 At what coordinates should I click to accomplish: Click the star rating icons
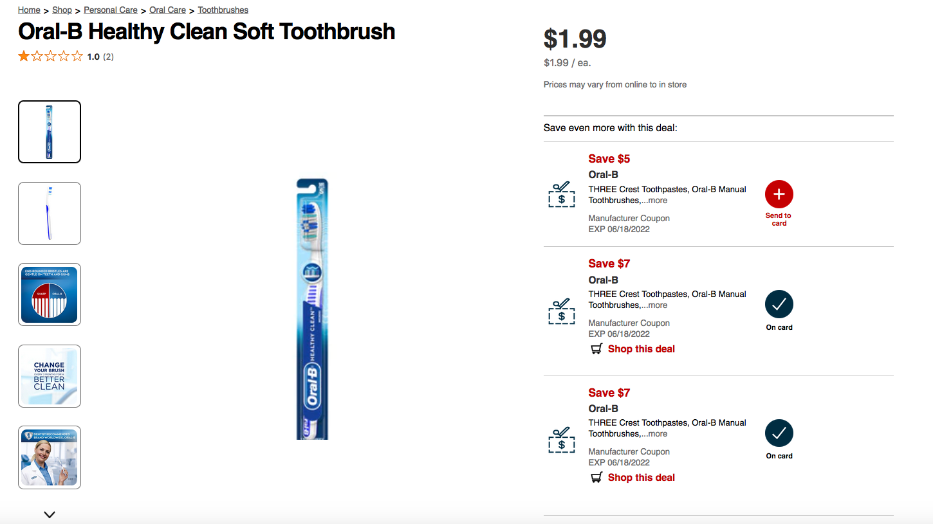point(51,57)
